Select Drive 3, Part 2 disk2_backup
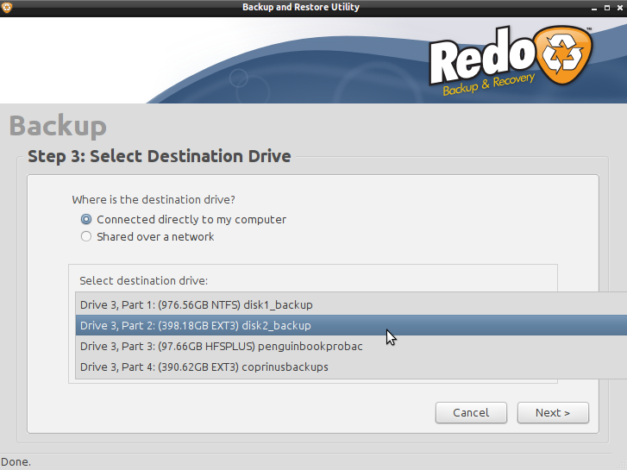 pyautogui.click(x=195, y=326)
